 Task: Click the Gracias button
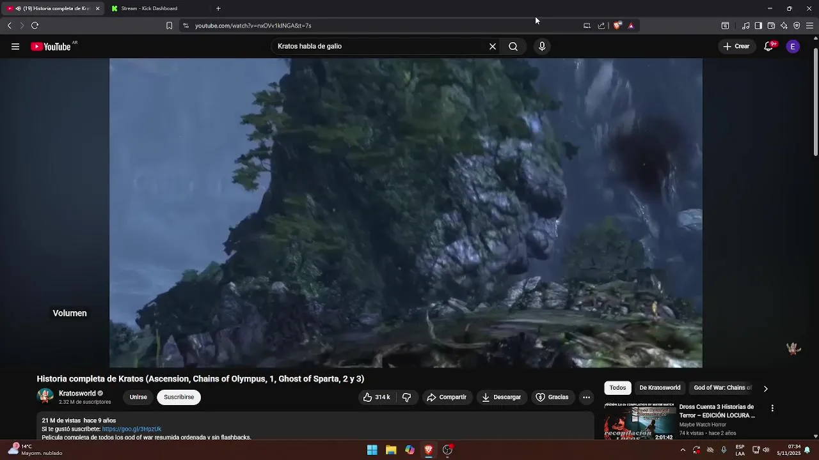552,397
